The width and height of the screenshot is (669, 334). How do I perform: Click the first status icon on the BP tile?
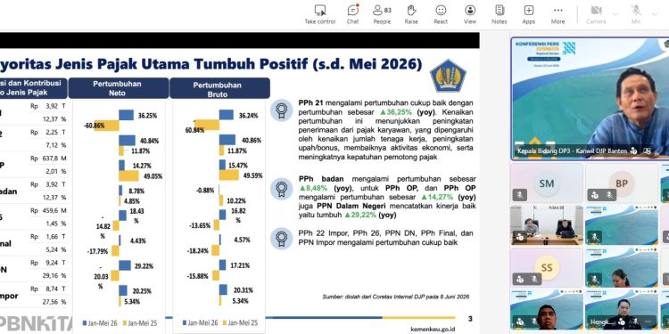pyautogui.click(x=596, y=195)
